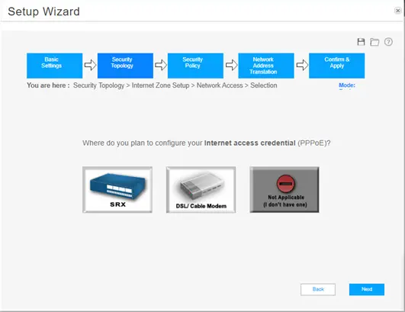
Task: Go to Basic Settings step
Action: 54,66
